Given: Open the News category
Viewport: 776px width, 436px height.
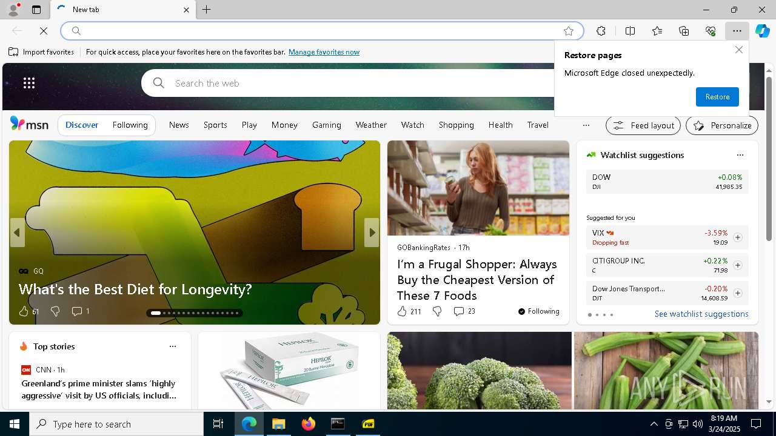Looking at the screenshot, I should tap(179, 125).
